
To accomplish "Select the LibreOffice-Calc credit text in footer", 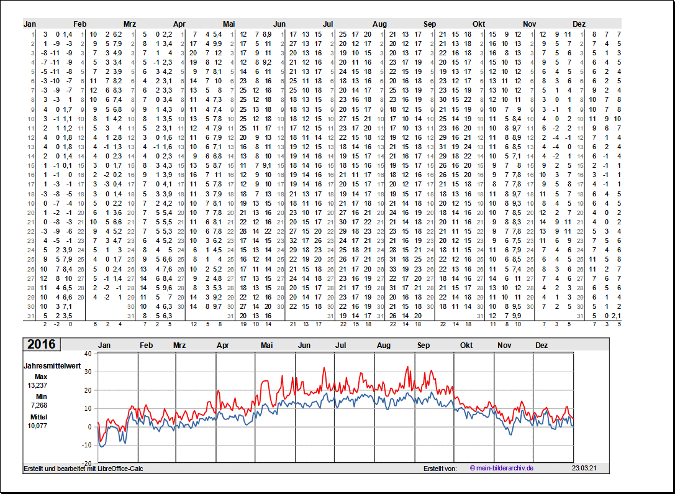I will coord(83,468).
